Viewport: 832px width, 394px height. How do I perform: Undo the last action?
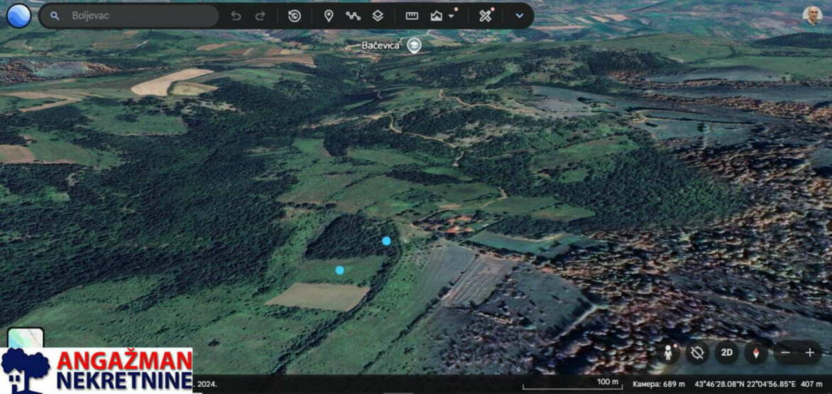pos(236,16)
